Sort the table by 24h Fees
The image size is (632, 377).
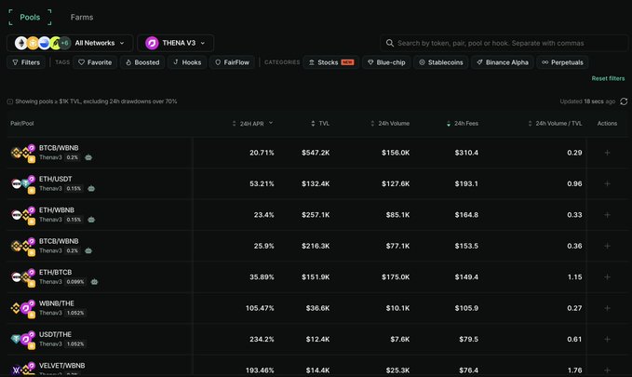(x=463, y=124)
